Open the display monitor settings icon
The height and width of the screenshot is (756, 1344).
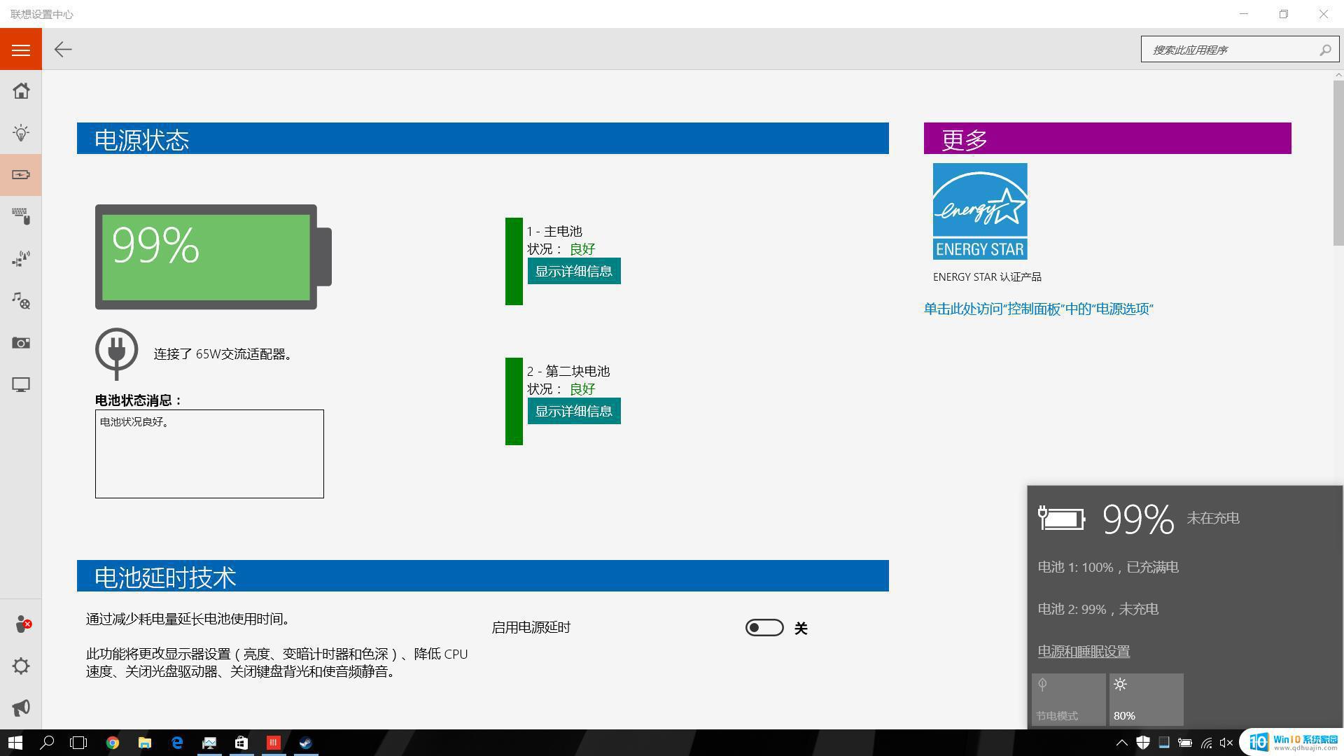point(21,385)
